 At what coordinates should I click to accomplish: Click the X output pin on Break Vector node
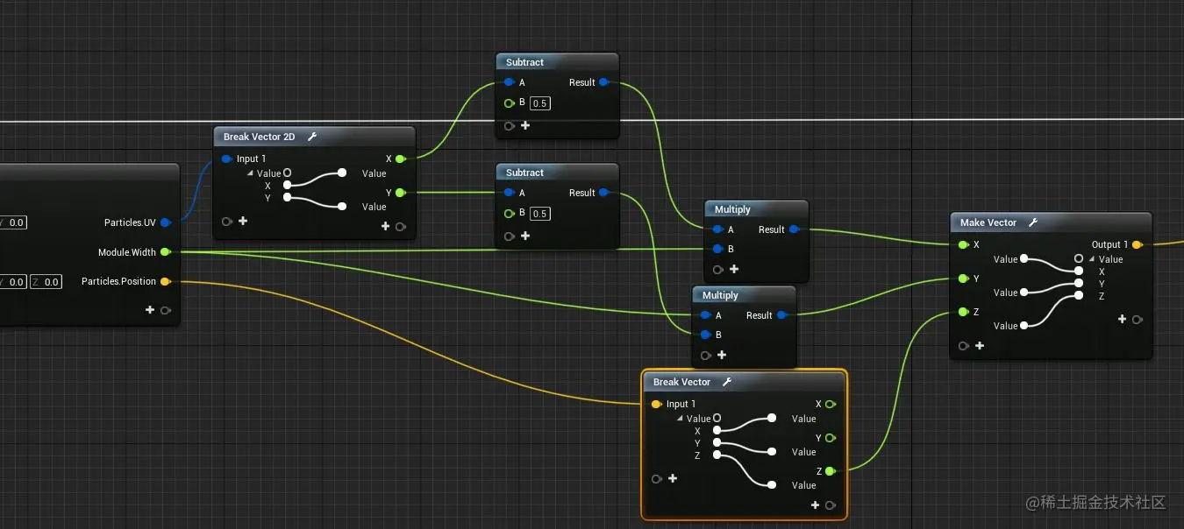coord(830,404)
